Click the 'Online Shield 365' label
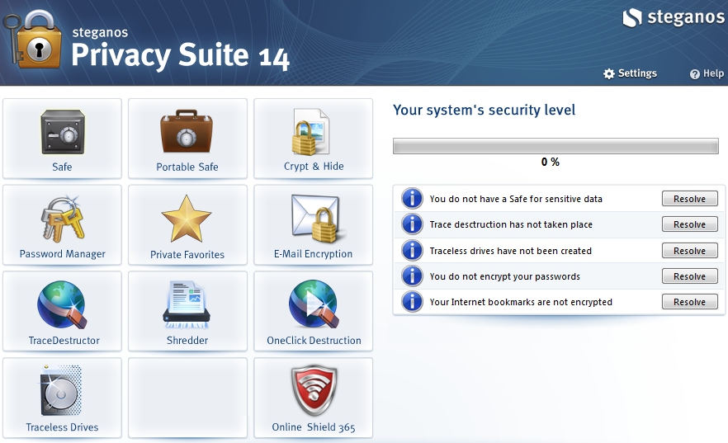The height and width of the screenshot is (443, 728). coord(314,427)
